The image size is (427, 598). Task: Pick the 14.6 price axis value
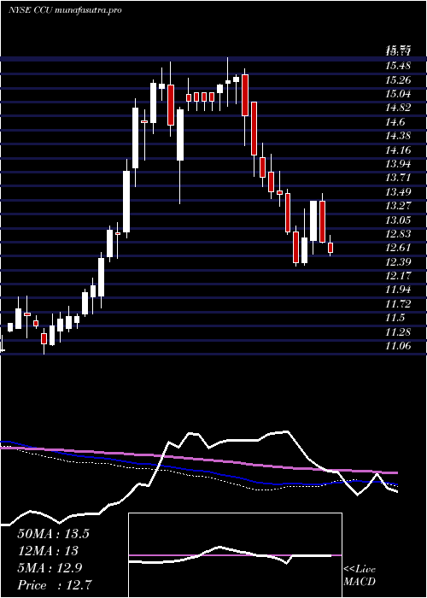coord(395,121)
